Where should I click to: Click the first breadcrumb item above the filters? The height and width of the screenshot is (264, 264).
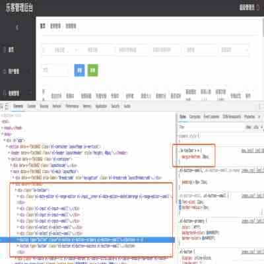[43, 26]
